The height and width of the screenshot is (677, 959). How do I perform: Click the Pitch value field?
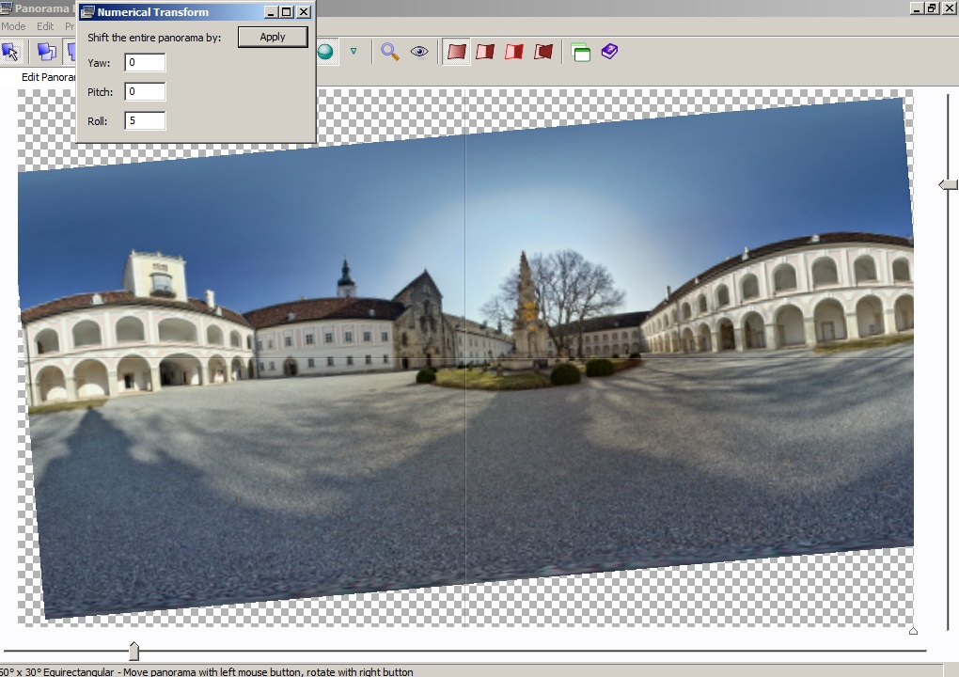145,92
